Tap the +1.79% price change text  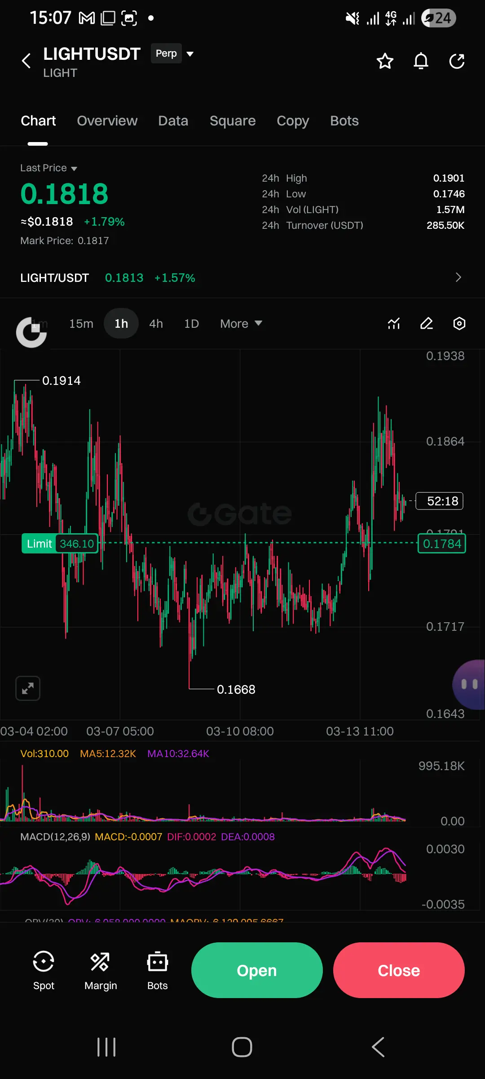pyautogui.click(x=104, y=222)
